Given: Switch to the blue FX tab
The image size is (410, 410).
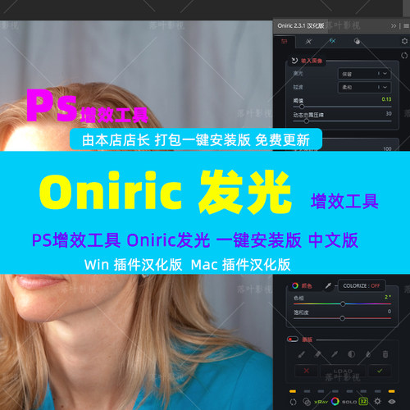Looking at the screenshot, I should pos(332,41).
